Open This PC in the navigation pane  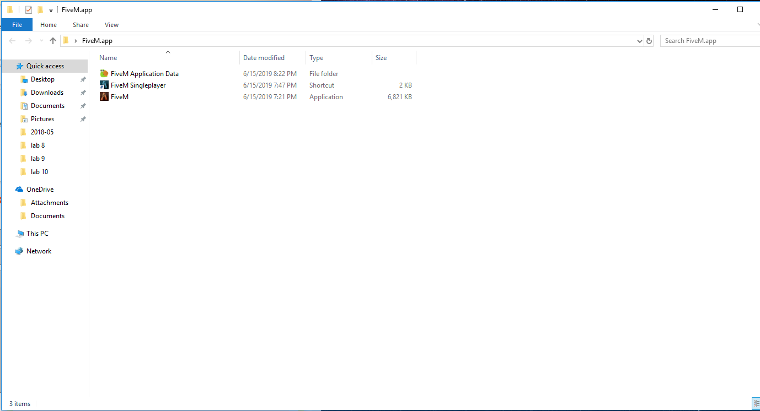tap(37, 234)
